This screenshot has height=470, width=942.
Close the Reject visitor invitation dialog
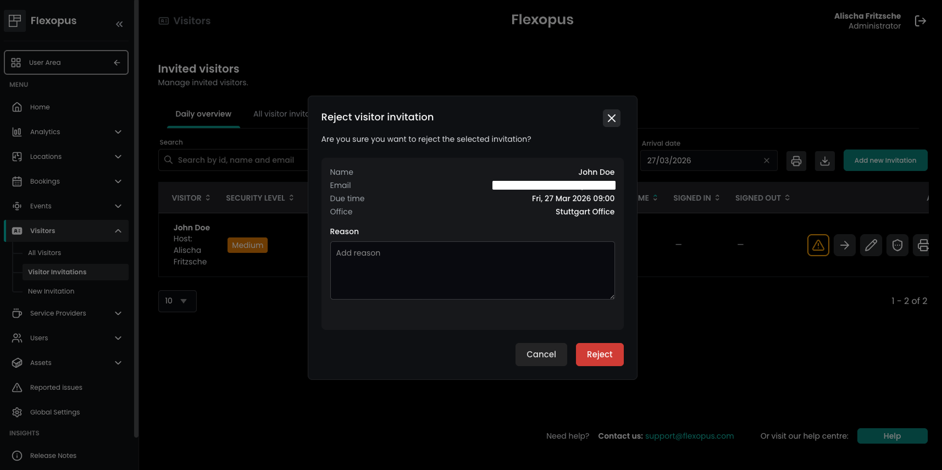tap(611, 118)
